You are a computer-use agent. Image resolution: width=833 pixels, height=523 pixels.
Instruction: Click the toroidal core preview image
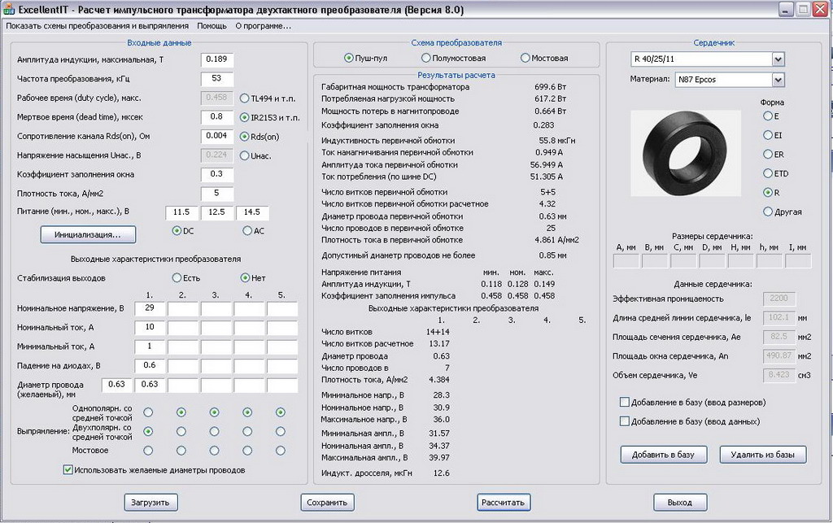click(686, 155)
